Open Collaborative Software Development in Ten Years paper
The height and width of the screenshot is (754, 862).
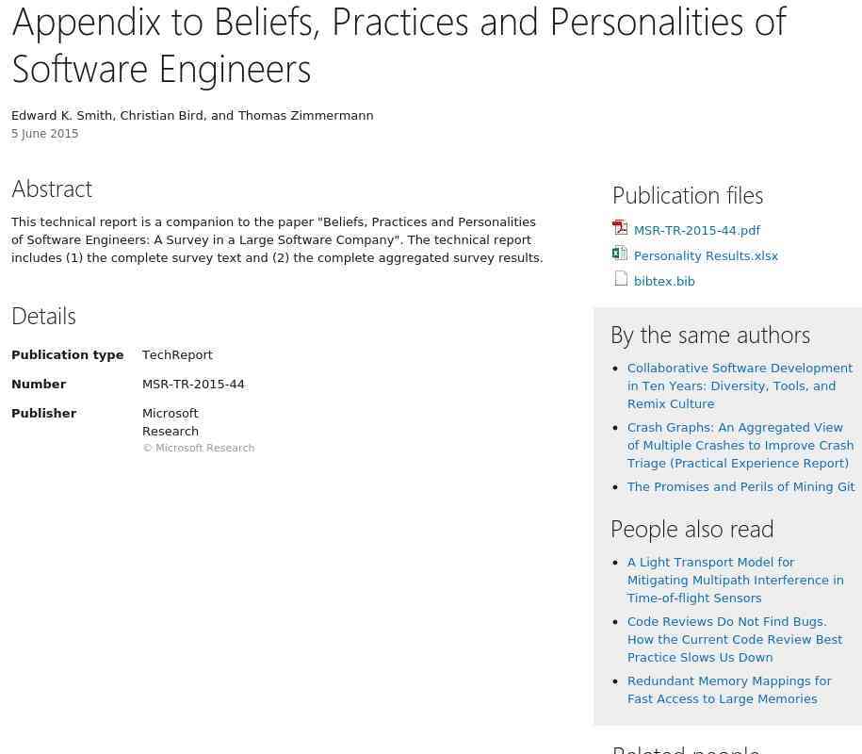pos(740,385)
